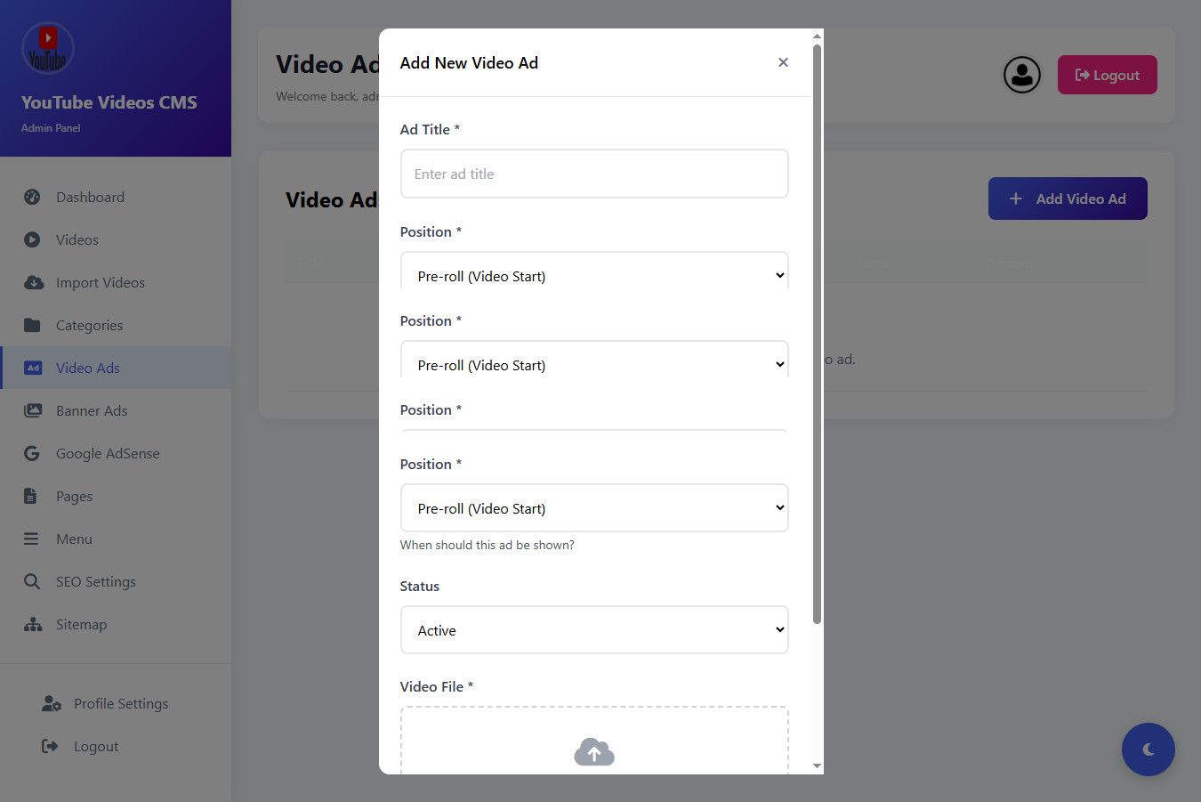Open the Banner Ads menu item
Screen dimensions: 1201x802
point(91,410)
